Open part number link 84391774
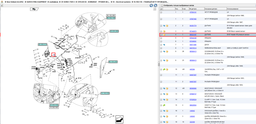 [x=193, y=26]
